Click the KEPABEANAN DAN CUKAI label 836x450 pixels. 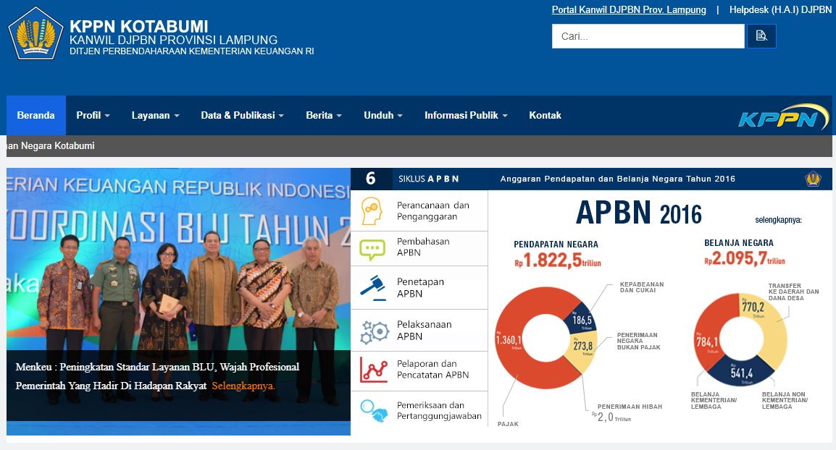[x=641, y=287]
